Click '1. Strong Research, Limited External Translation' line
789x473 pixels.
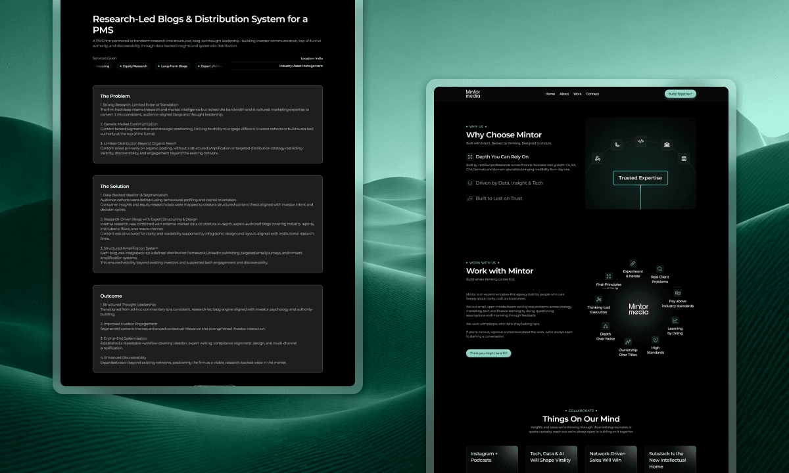pyautogui.click(x=139, y=105)
